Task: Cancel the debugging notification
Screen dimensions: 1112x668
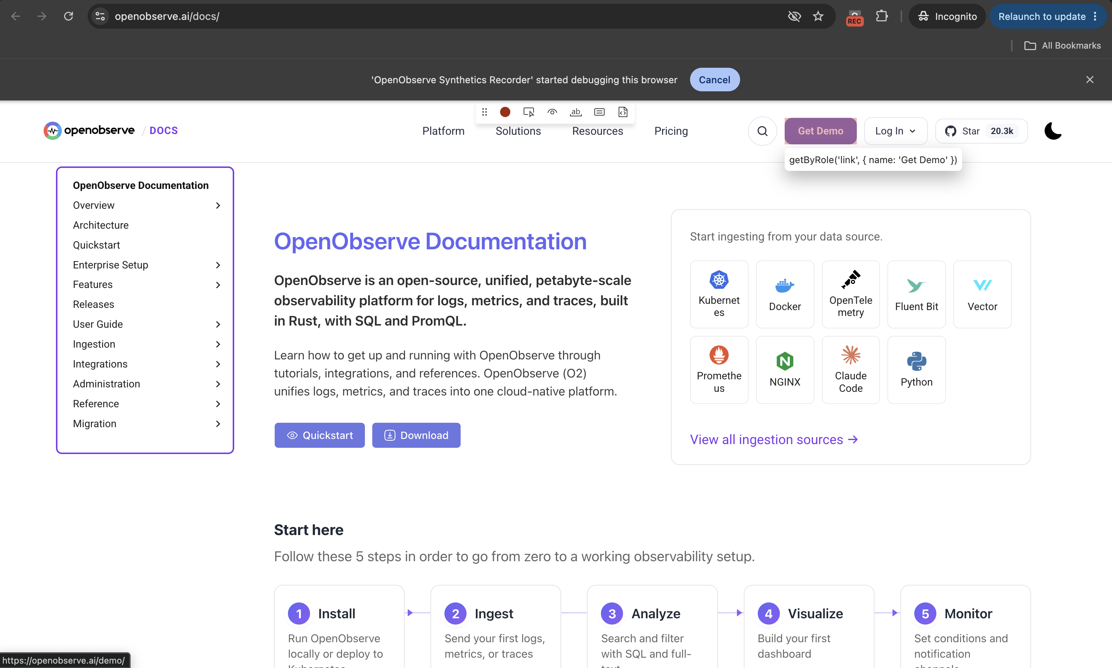Action: click(x=714, y=80)
